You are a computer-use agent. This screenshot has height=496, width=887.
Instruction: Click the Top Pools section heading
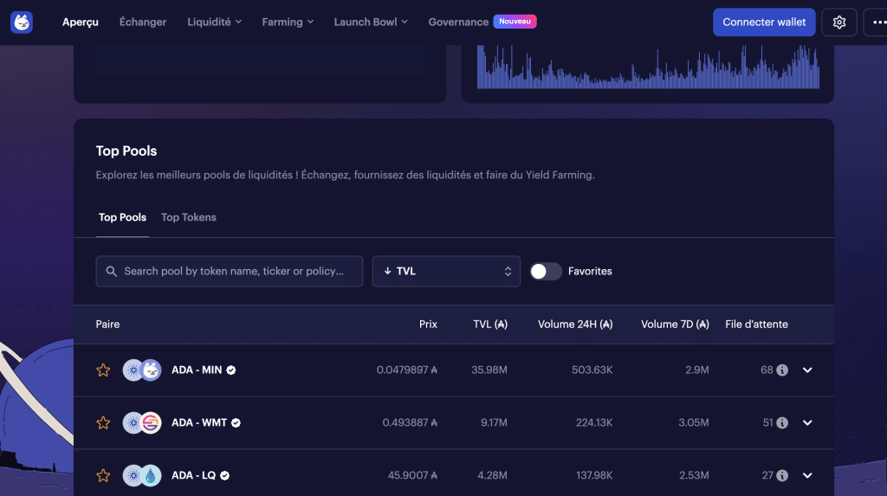[126, 151]
